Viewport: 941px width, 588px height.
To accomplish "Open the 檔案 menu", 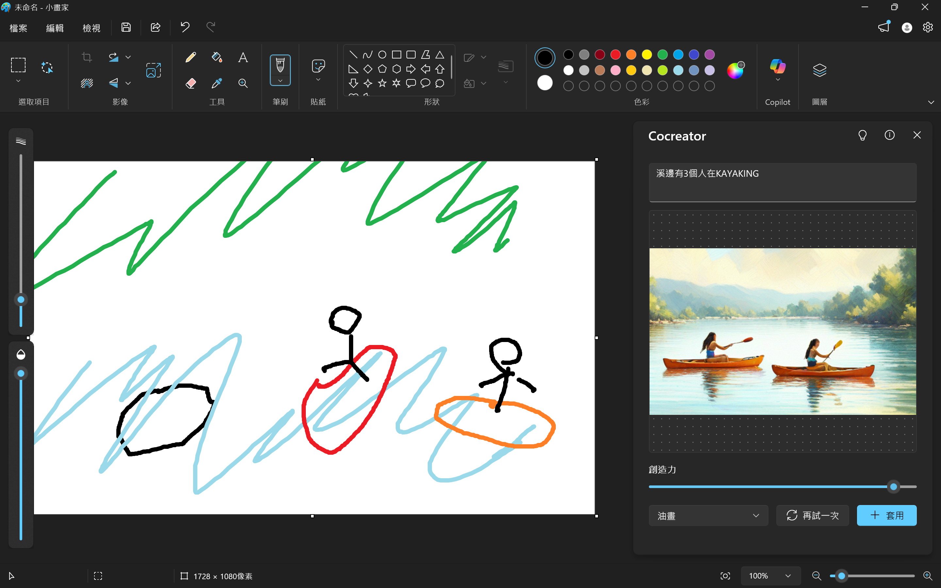I will 18,28.
